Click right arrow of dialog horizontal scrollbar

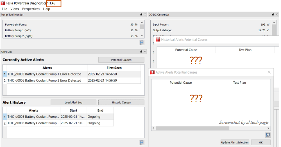[268, 128]
